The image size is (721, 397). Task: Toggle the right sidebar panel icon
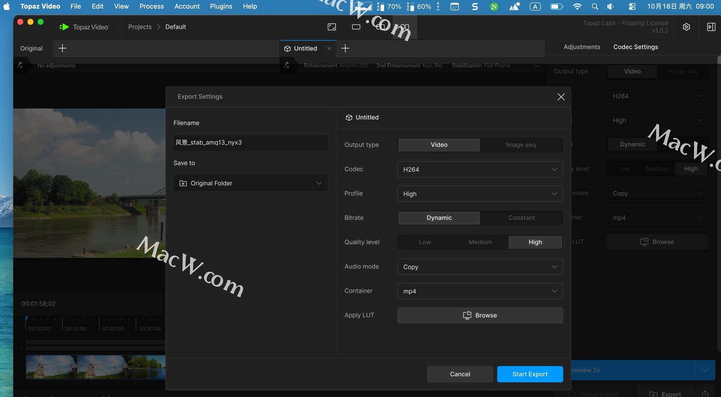[711, 27]
